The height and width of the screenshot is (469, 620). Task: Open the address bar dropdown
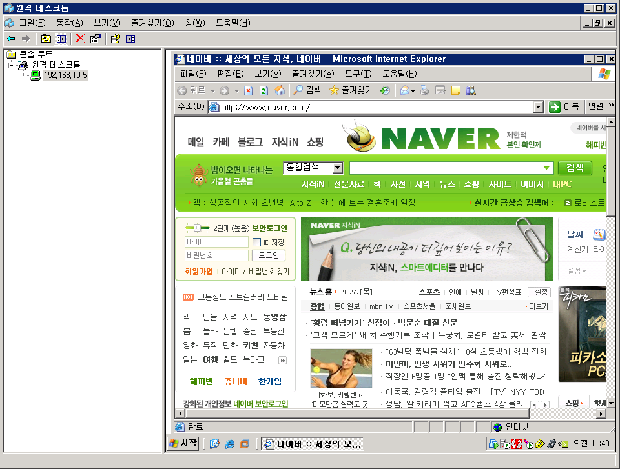pos(538,107)
